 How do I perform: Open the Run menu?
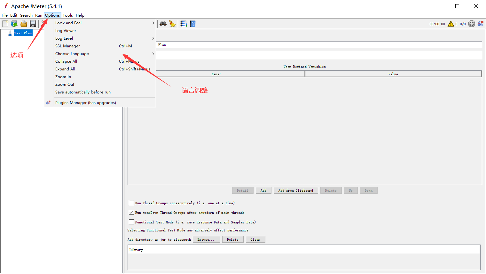39,15
